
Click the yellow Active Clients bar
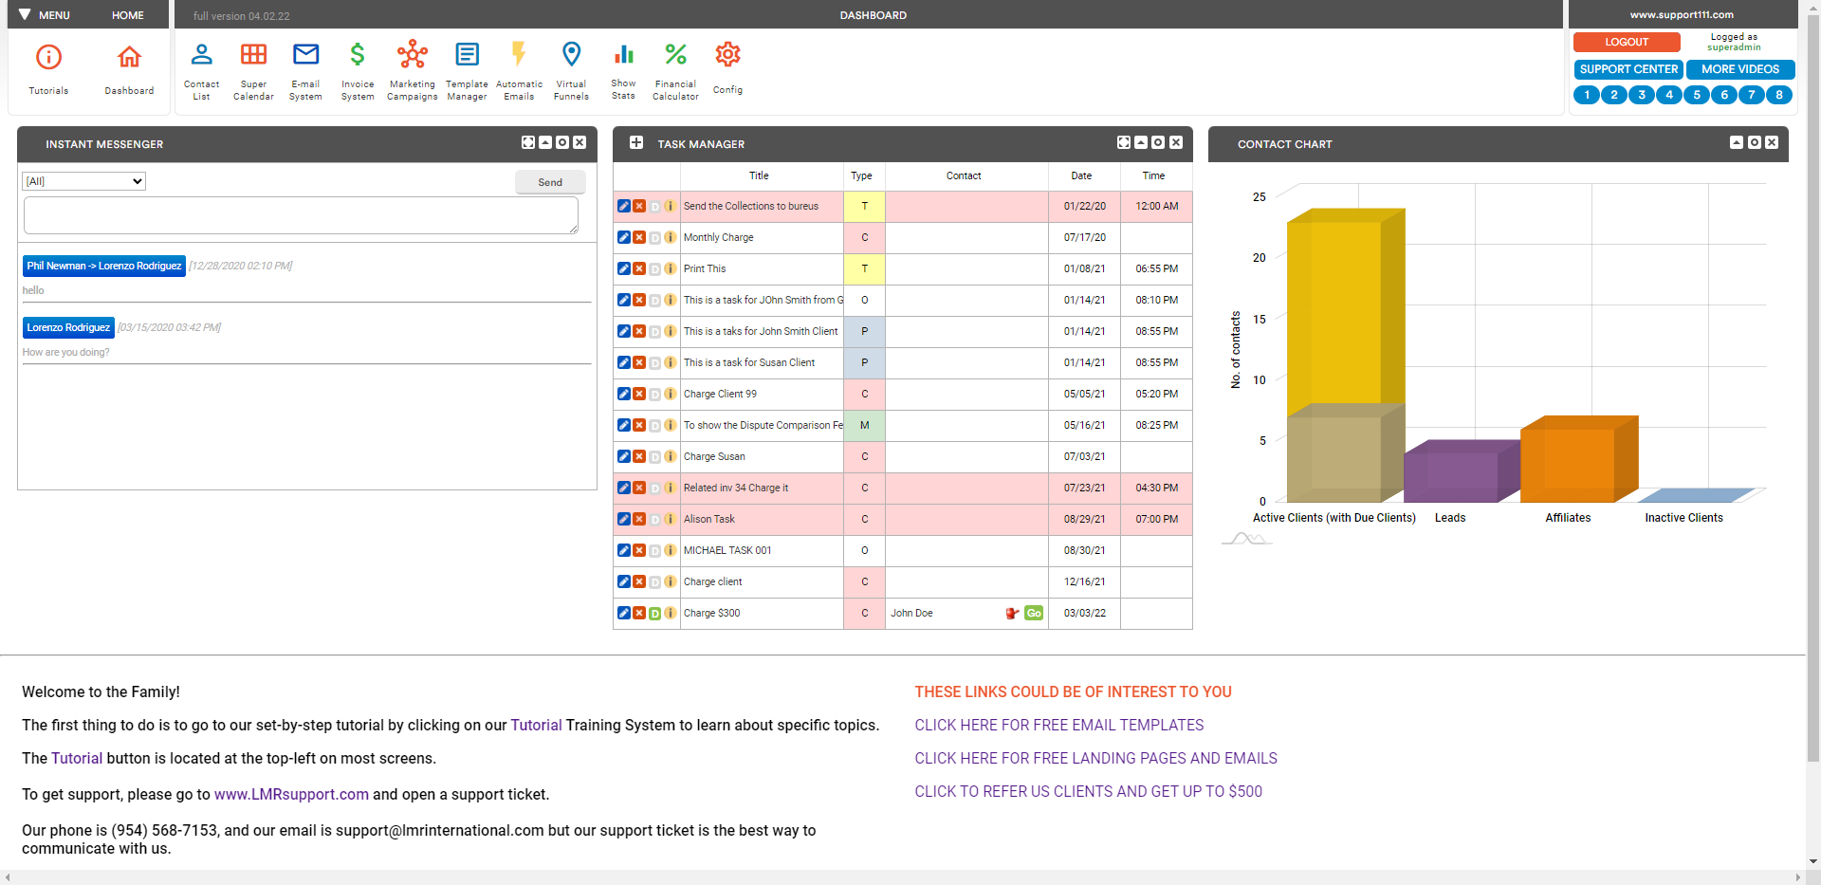coord(1345,311)
